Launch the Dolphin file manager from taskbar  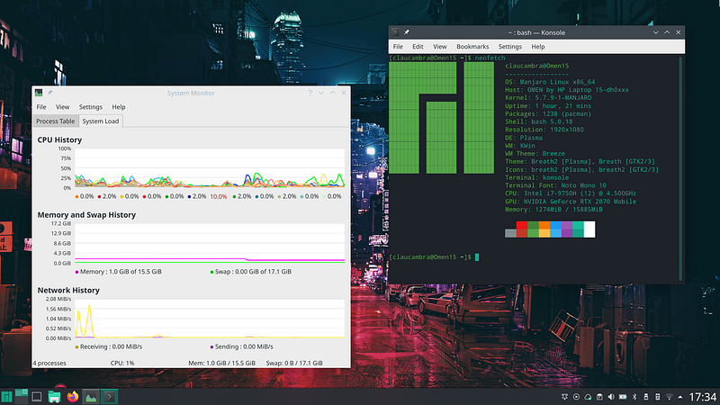[x=54, y=397]
